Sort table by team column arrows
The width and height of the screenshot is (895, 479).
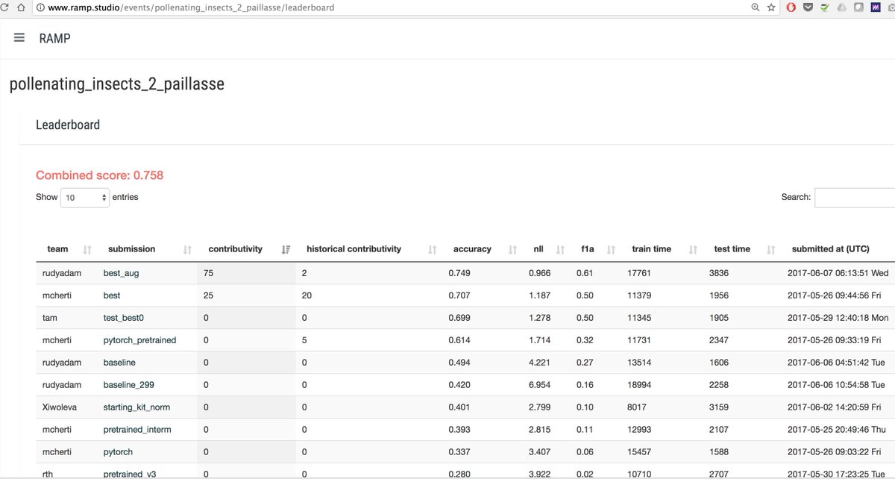[87, 249]
